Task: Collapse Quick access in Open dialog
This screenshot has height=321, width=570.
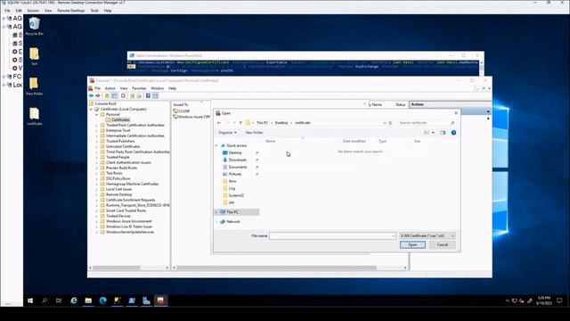Action: click(x=216, y=145)
